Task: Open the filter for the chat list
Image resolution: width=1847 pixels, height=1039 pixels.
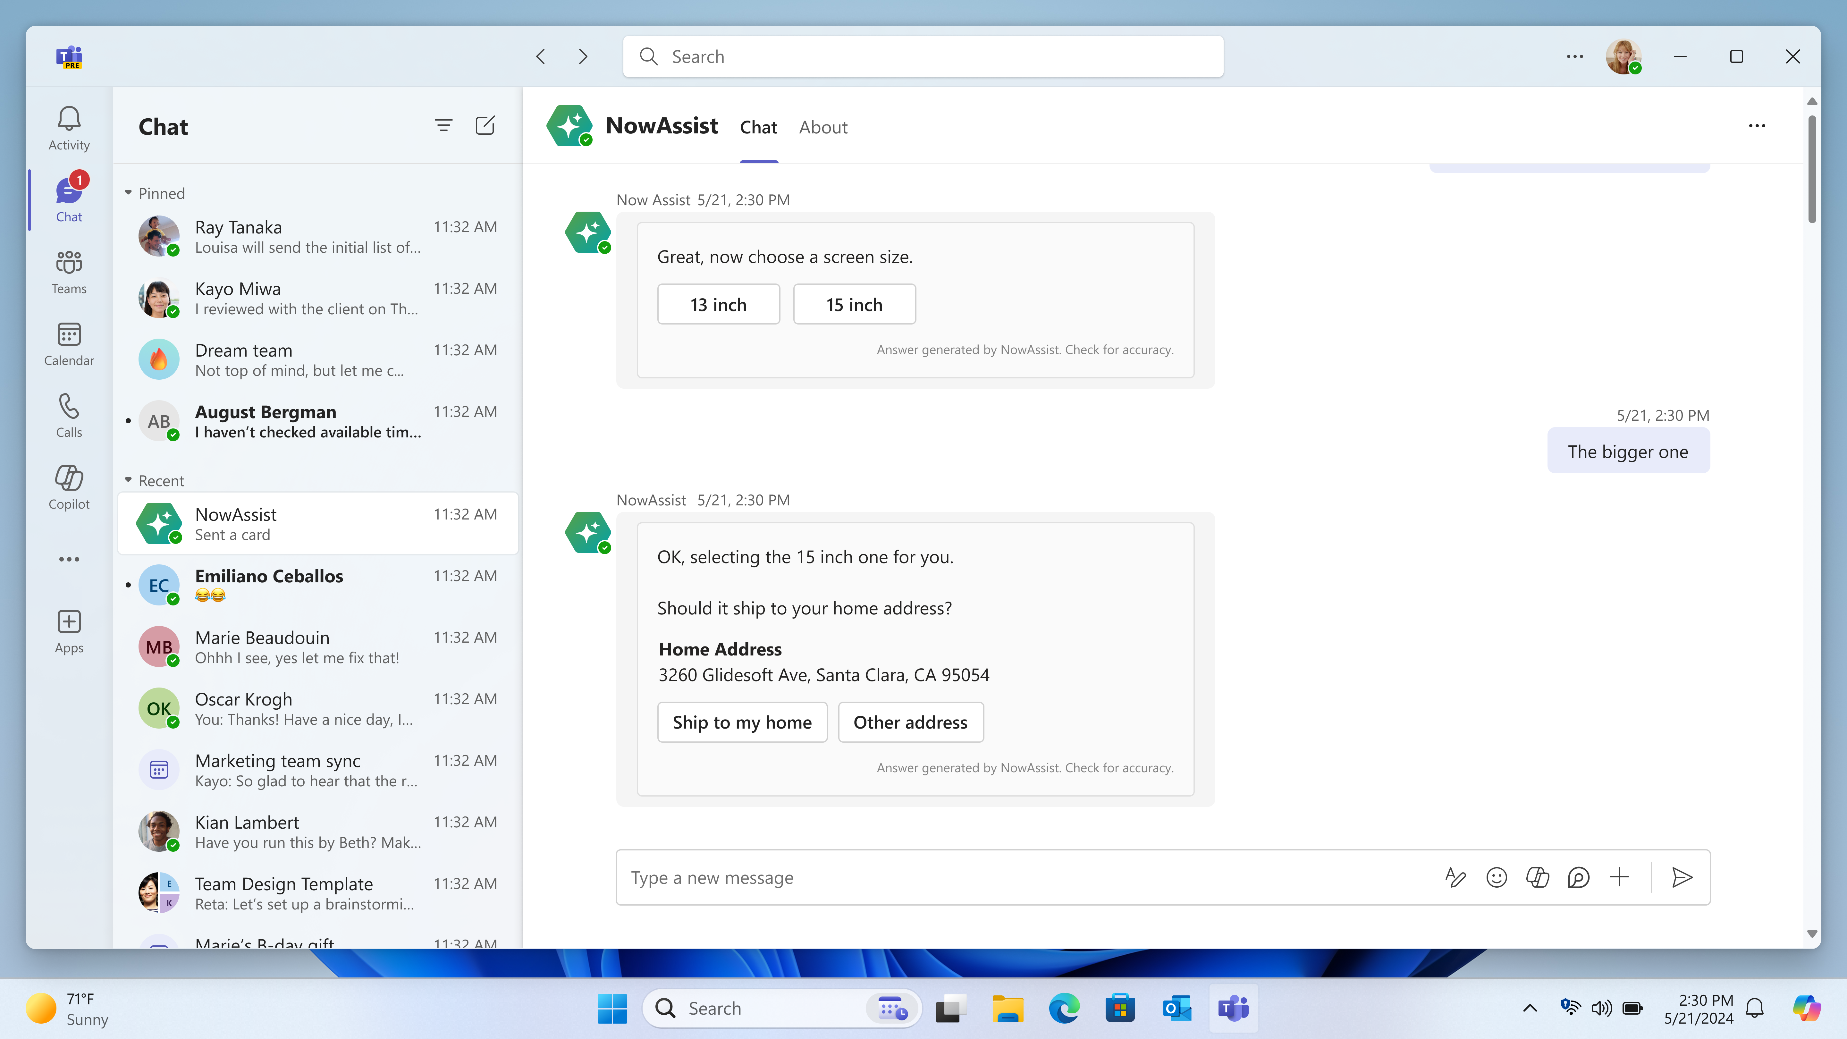Action: [x=444, y=125]
